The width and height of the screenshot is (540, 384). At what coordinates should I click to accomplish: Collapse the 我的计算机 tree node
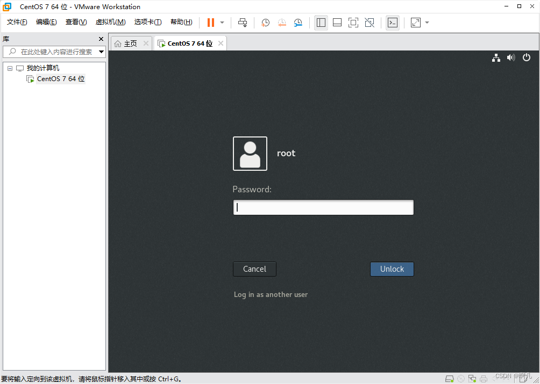[x=10, y=68]
